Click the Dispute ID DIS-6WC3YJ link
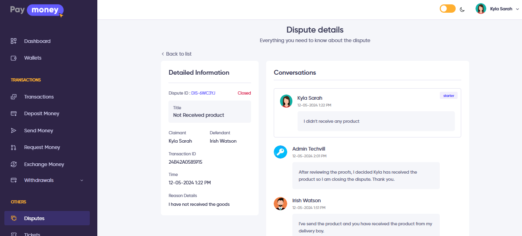This screenshot has height=236, width=522. click(x=203, y=93)
